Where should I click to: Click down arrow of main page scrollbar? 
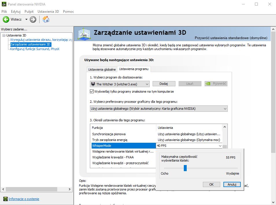point(273,202)
